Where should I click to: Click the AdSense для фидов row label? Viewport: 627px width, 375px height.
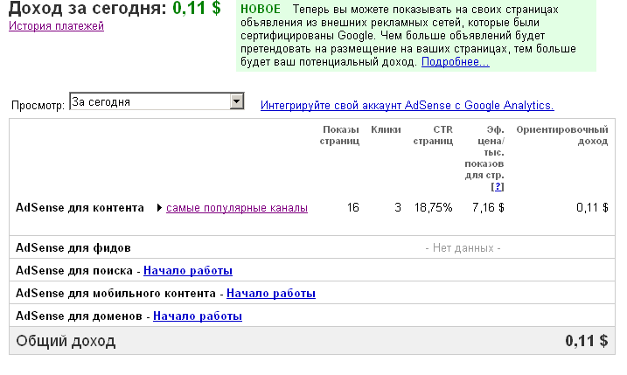coord(73,248)
